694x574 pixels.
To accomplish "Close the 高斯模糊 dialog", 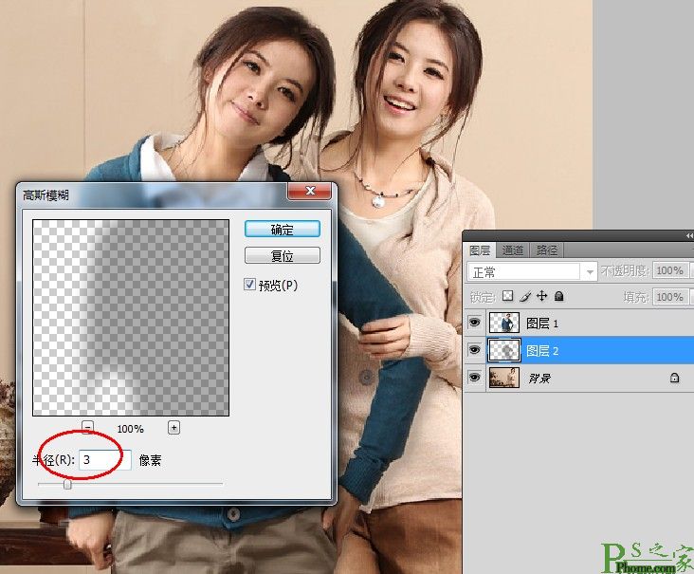I will point(310,191).
